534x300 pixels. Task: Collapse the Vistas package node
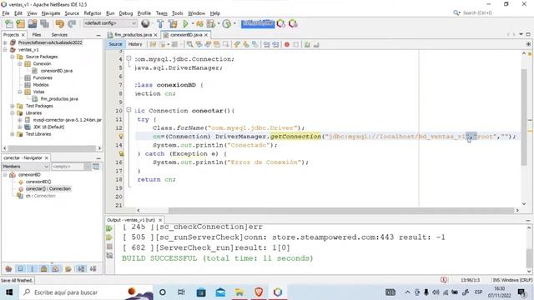[x=20, y=92]
